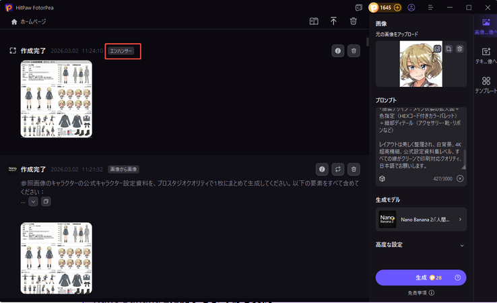Open the Nano Banana 2 model selector

(421, 220)
